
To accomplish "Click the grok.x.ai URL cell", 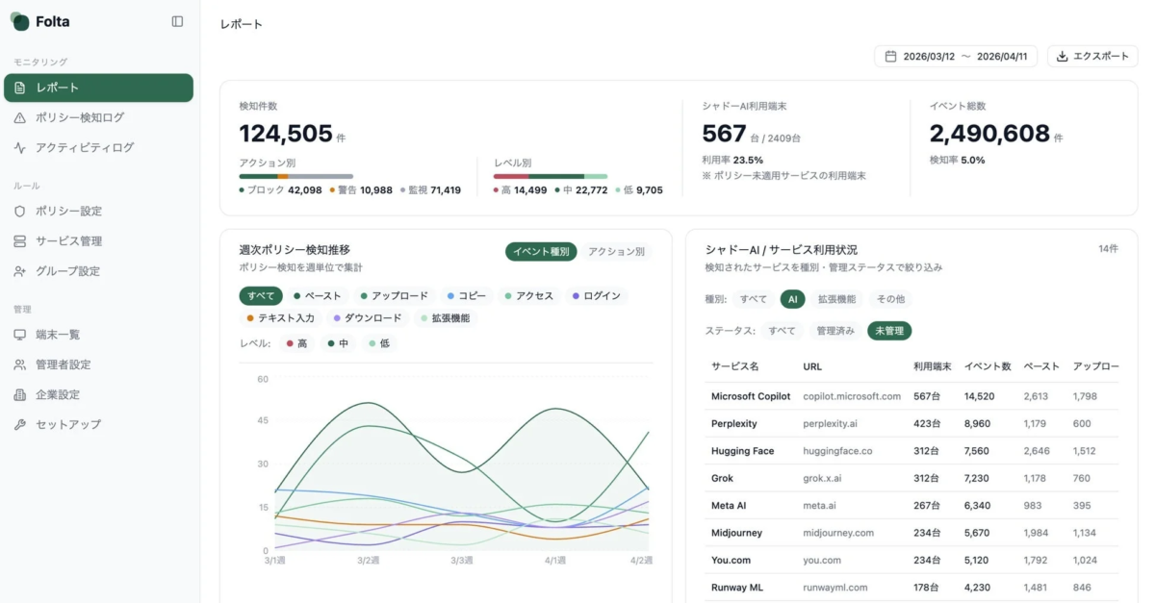I will point(822,478).
